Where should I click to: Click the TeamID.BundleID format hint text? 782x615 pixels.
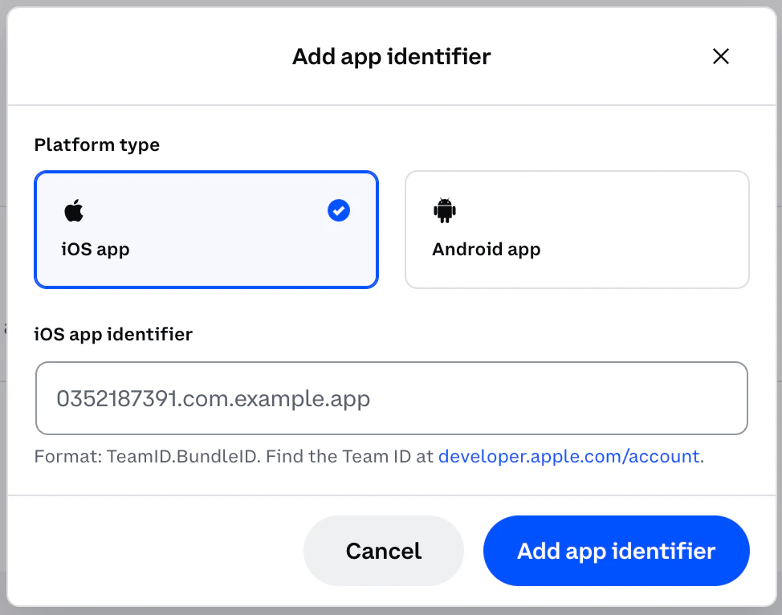[x=233, y=456]
